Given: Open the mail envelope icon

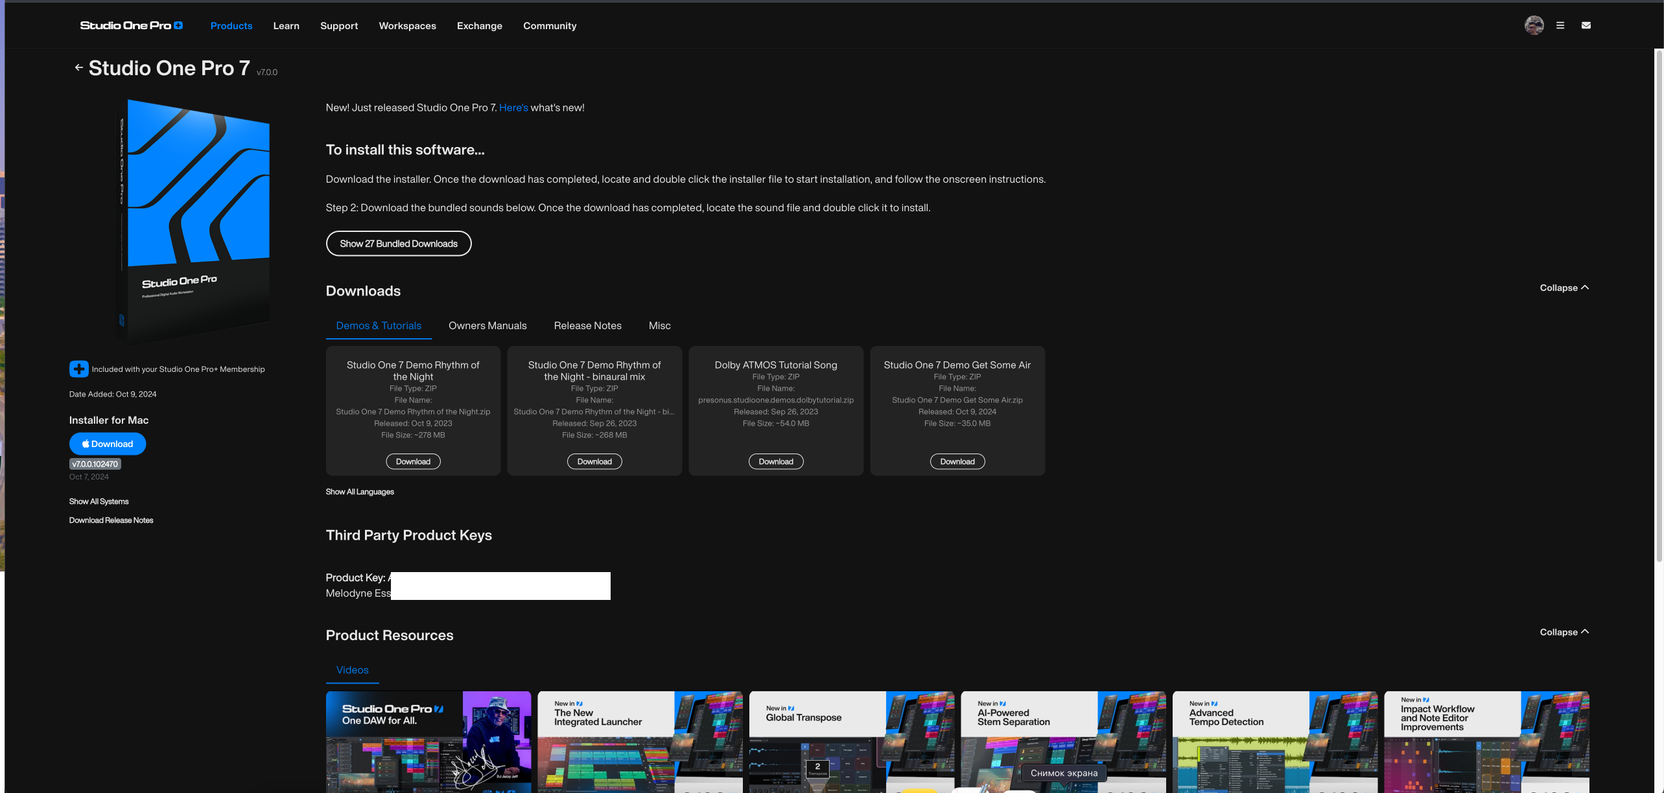Looking at the screenshot, I should (1586, 25).
